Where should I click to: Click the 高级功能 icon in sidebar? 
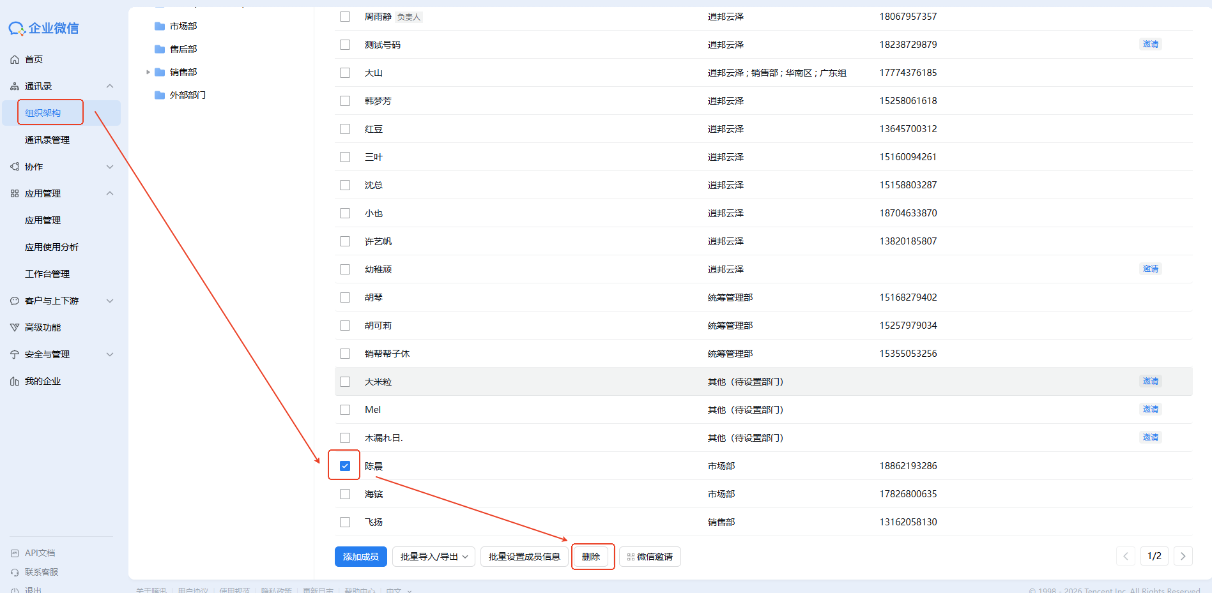pos(15,327)
